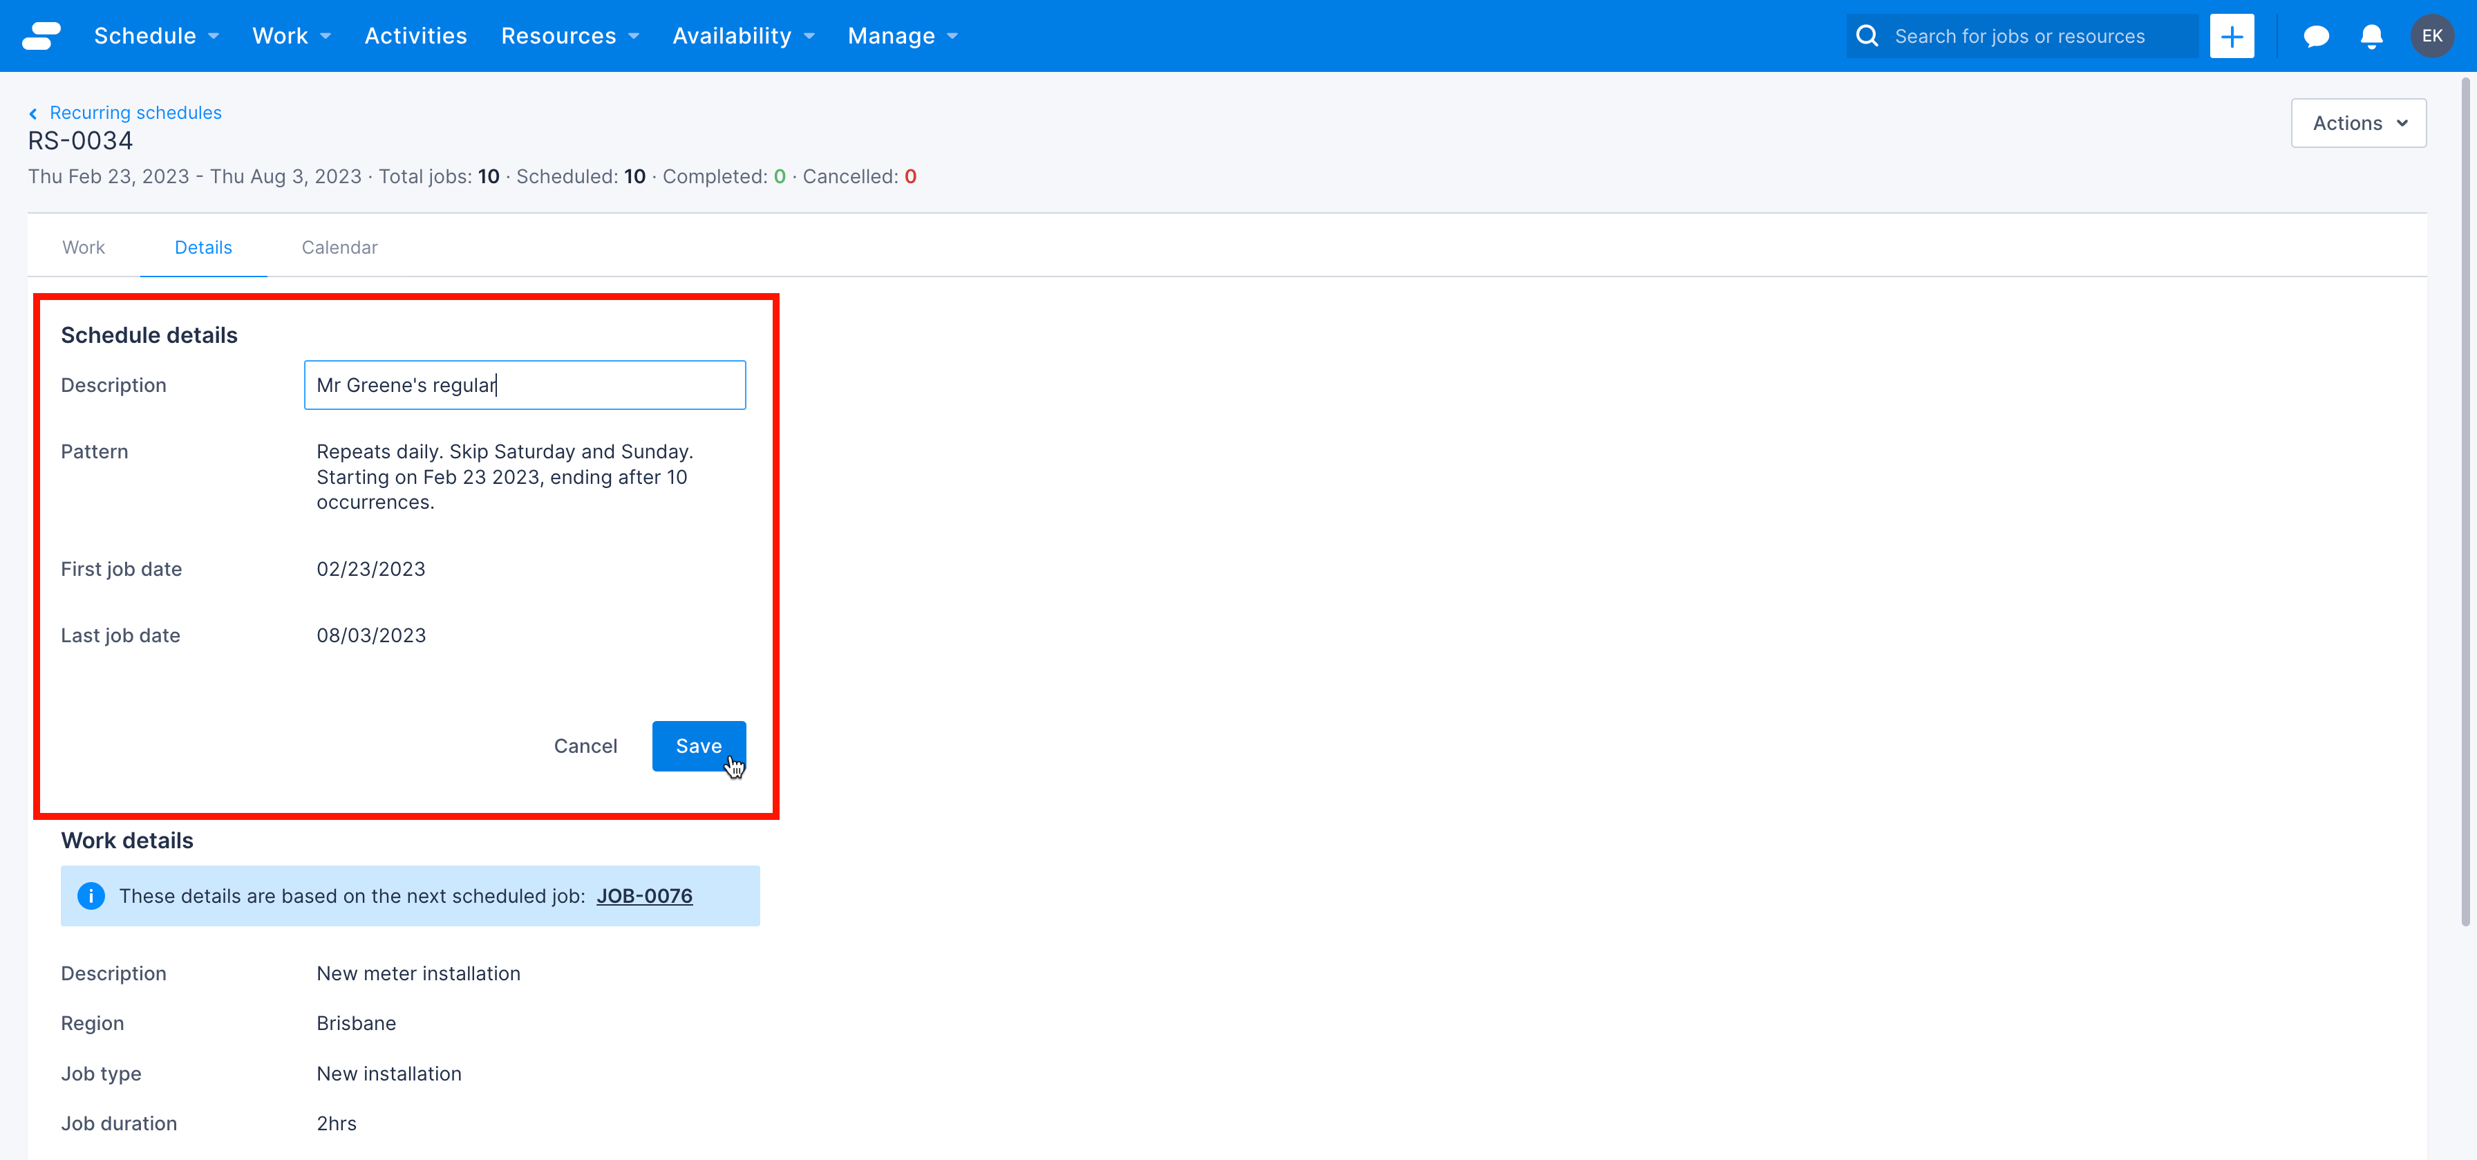The width and height of the screenshot is (2477, 1160).
Task: Select the Calendar tab
Action: [339, 247]
